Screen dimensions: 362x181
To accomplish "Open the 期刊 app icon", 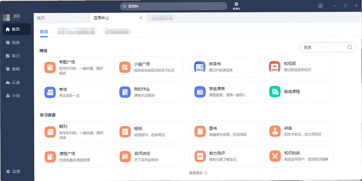I will coord(50,132).
